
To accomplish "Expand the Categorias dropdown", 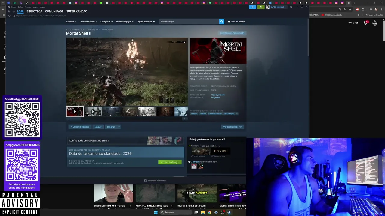I will (x=106, y=22).
